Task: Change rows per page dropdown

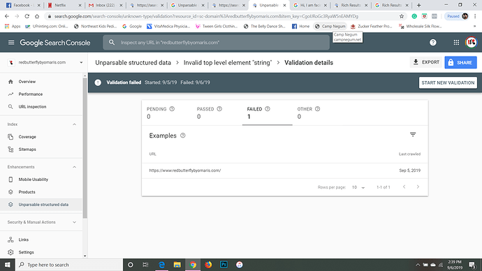Action: [x=358, y=187]
